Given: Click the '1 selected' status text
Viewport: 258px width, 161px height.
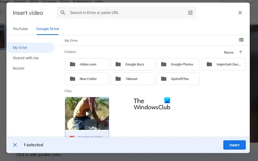Looking at the screenshot, I should coord(34,145).
